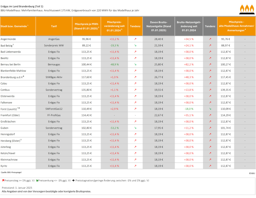Select the 'SWForstGas12' tariff cell

54,109
